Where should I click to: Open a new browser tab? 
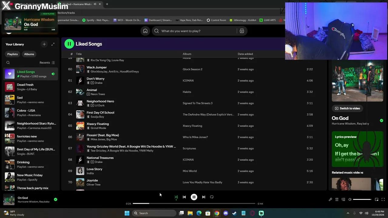coord(107,4)
